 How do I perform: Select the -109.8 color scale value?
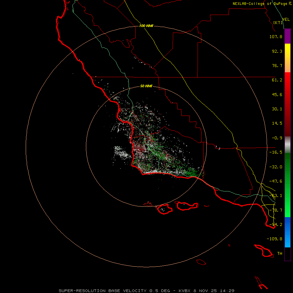point(274,239)
